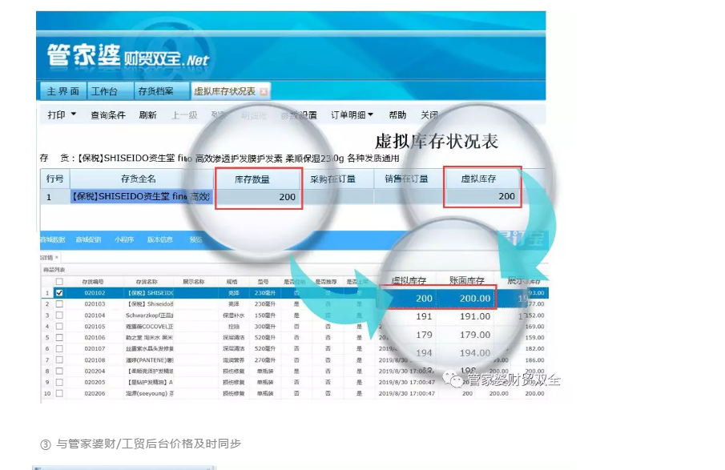The height and width of the screenshot is (470, 725).
Task: Open the 商城促销 menu tab
Action: (x=88, y=239)
